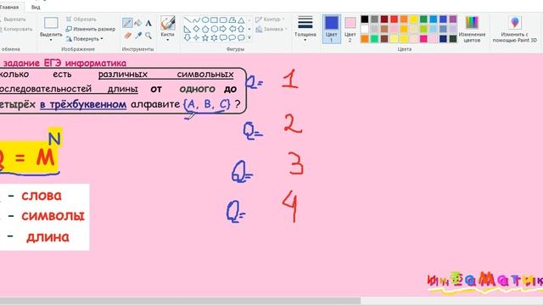543x305 pixels.
Task: Open the Контур outline dropdown
Action: [x=270, y=19]
